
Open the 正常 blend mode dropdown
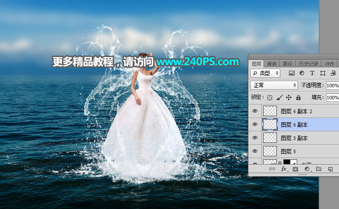coord(274,85)
